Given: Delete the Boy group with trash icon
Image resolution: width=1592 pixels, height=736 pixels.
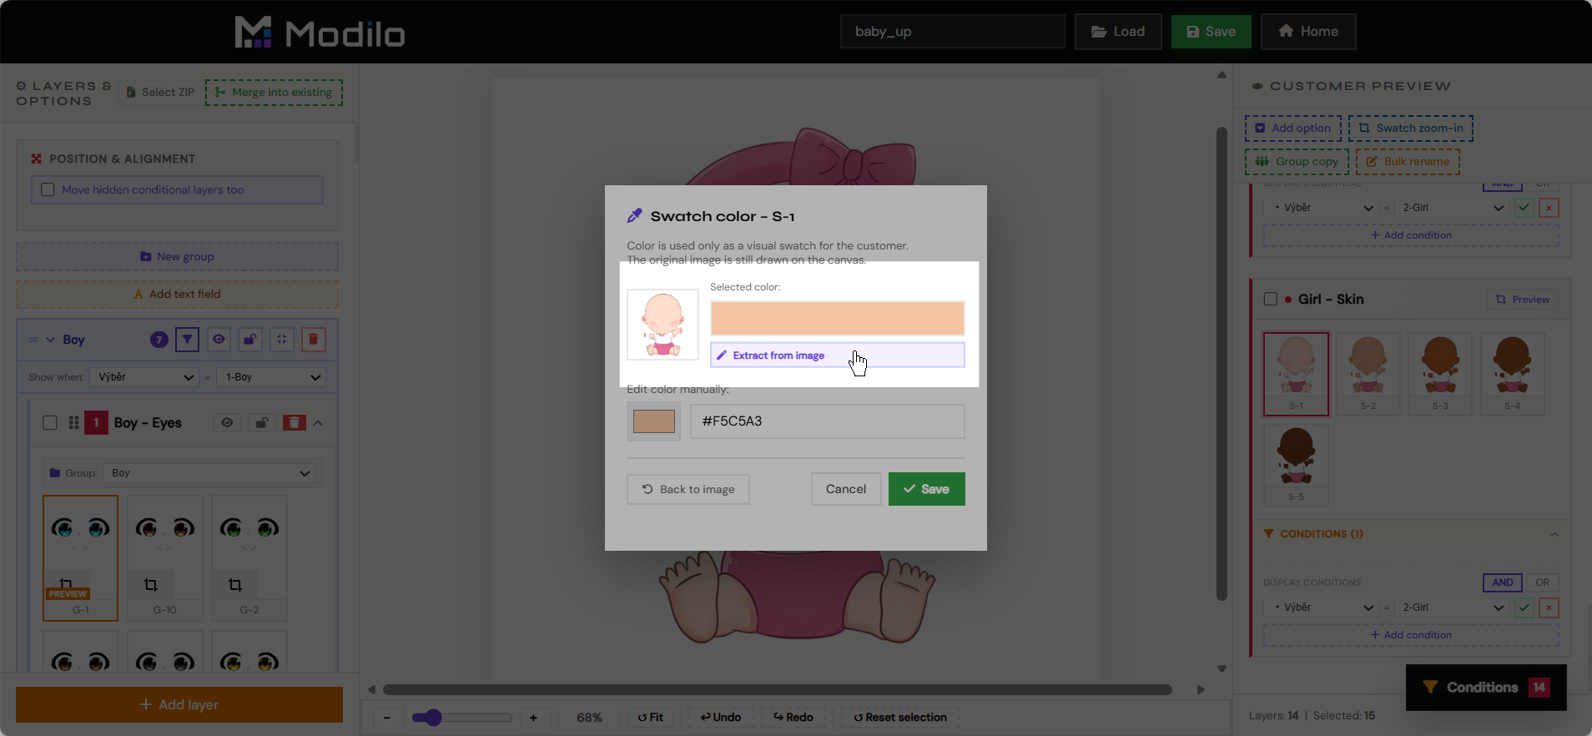Looking at the screenshot, I should tap(314, 340).
